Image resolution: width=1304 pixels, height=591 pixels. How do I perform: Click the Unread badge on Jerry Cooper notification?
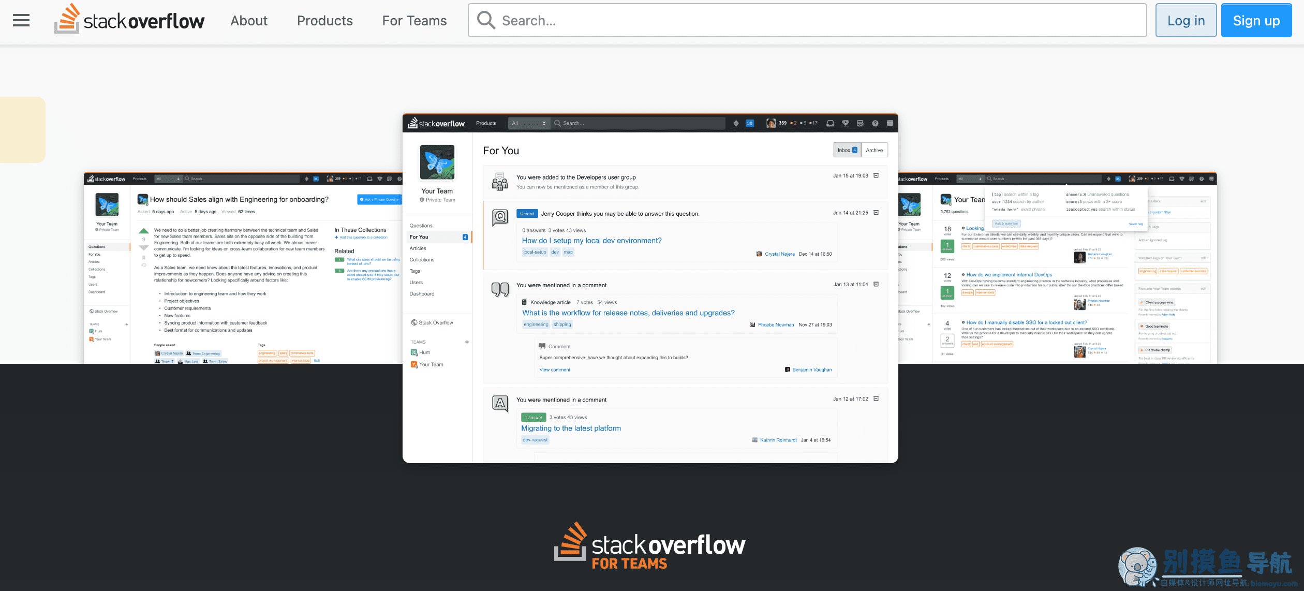[x=527, y=214]
